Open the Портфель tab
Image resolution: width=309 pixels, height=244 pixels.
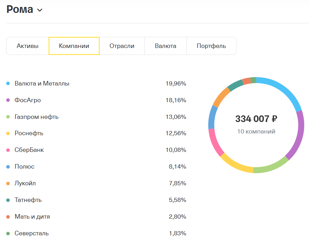point(211,46)
